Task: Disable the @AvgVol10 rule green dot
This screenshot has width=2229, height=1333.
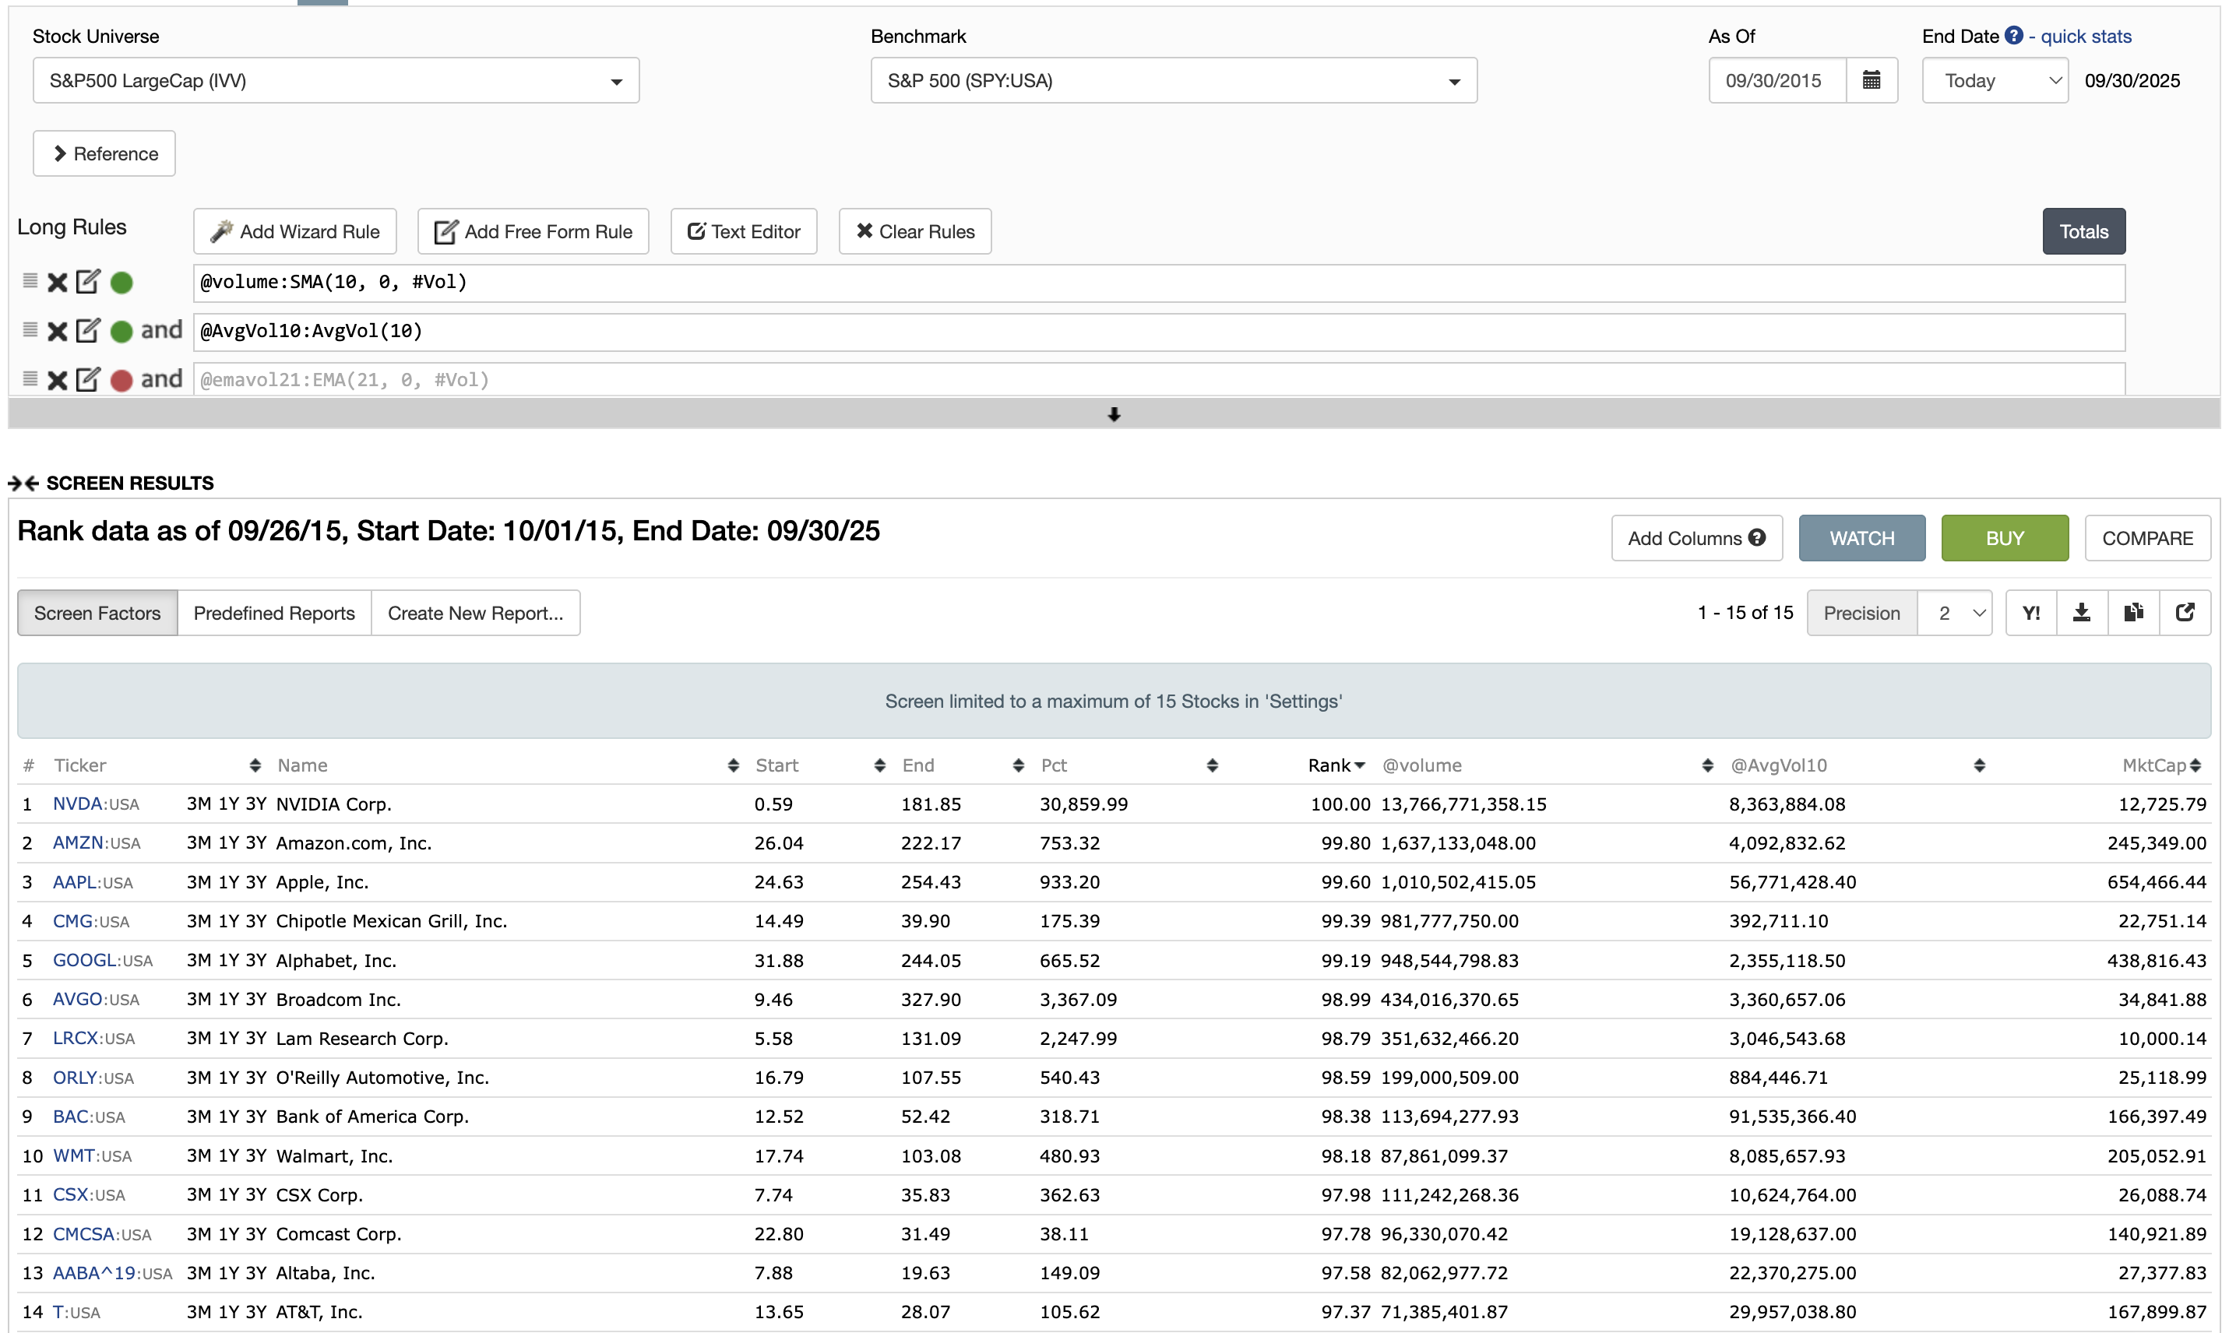Action: [x=121, y=332]
